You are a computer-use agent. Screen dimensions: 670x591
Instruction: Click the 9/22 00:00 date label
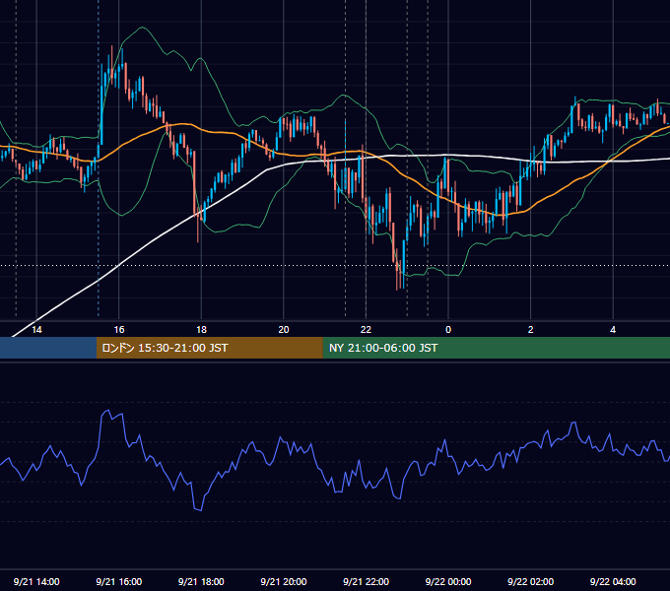[x=448, y=581]
